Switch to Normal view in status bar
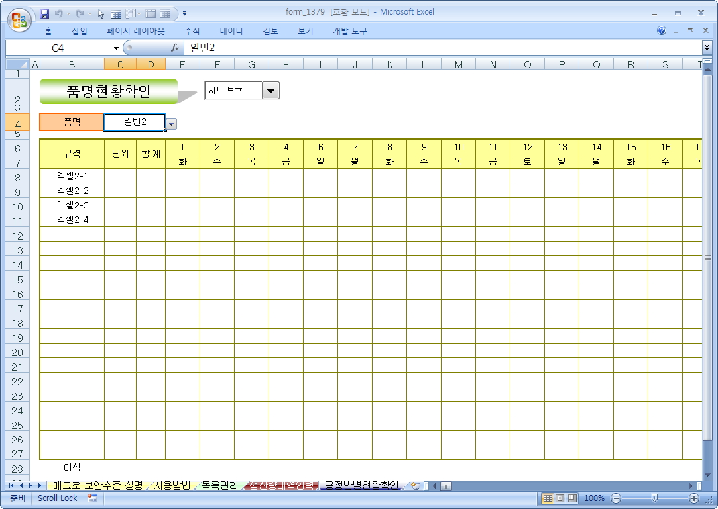718x509 pixels. pyautogui.click(x=548, y=498)
